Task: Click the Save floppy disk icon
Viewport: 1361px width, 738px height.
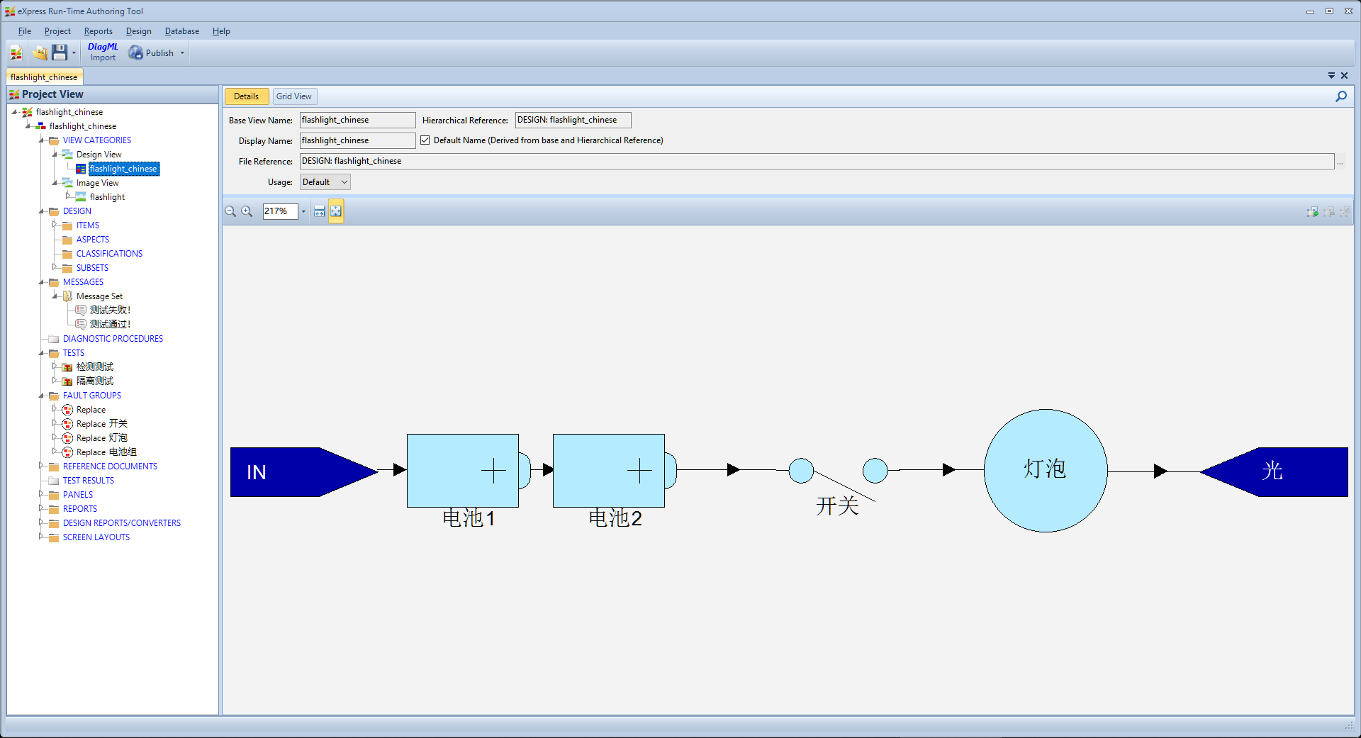Action: click(x=60, y=53)
